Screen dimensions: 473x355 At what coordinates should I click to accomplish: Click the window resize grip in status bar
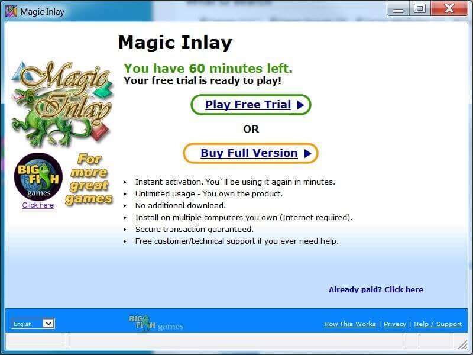(462, 344)
